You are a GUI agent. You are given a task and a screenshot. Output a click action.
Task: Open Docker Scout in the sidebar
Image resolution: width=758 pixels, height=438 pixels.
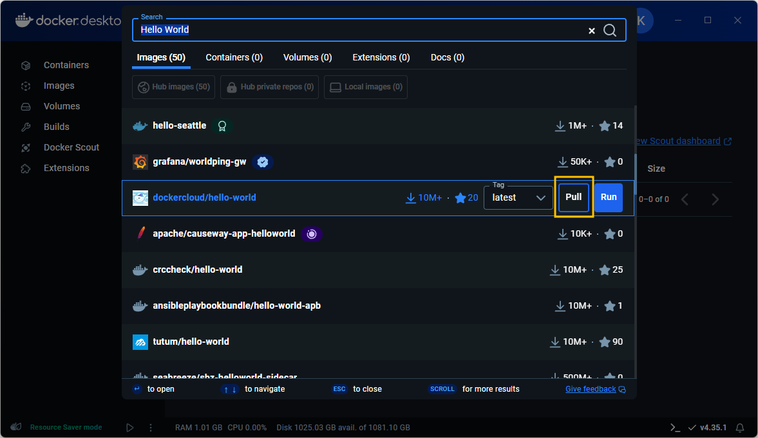[71, 148]
